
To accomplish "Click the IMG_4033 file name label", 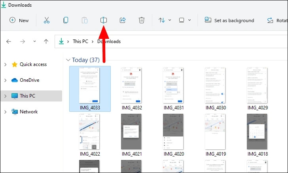I will click(90, 108).
